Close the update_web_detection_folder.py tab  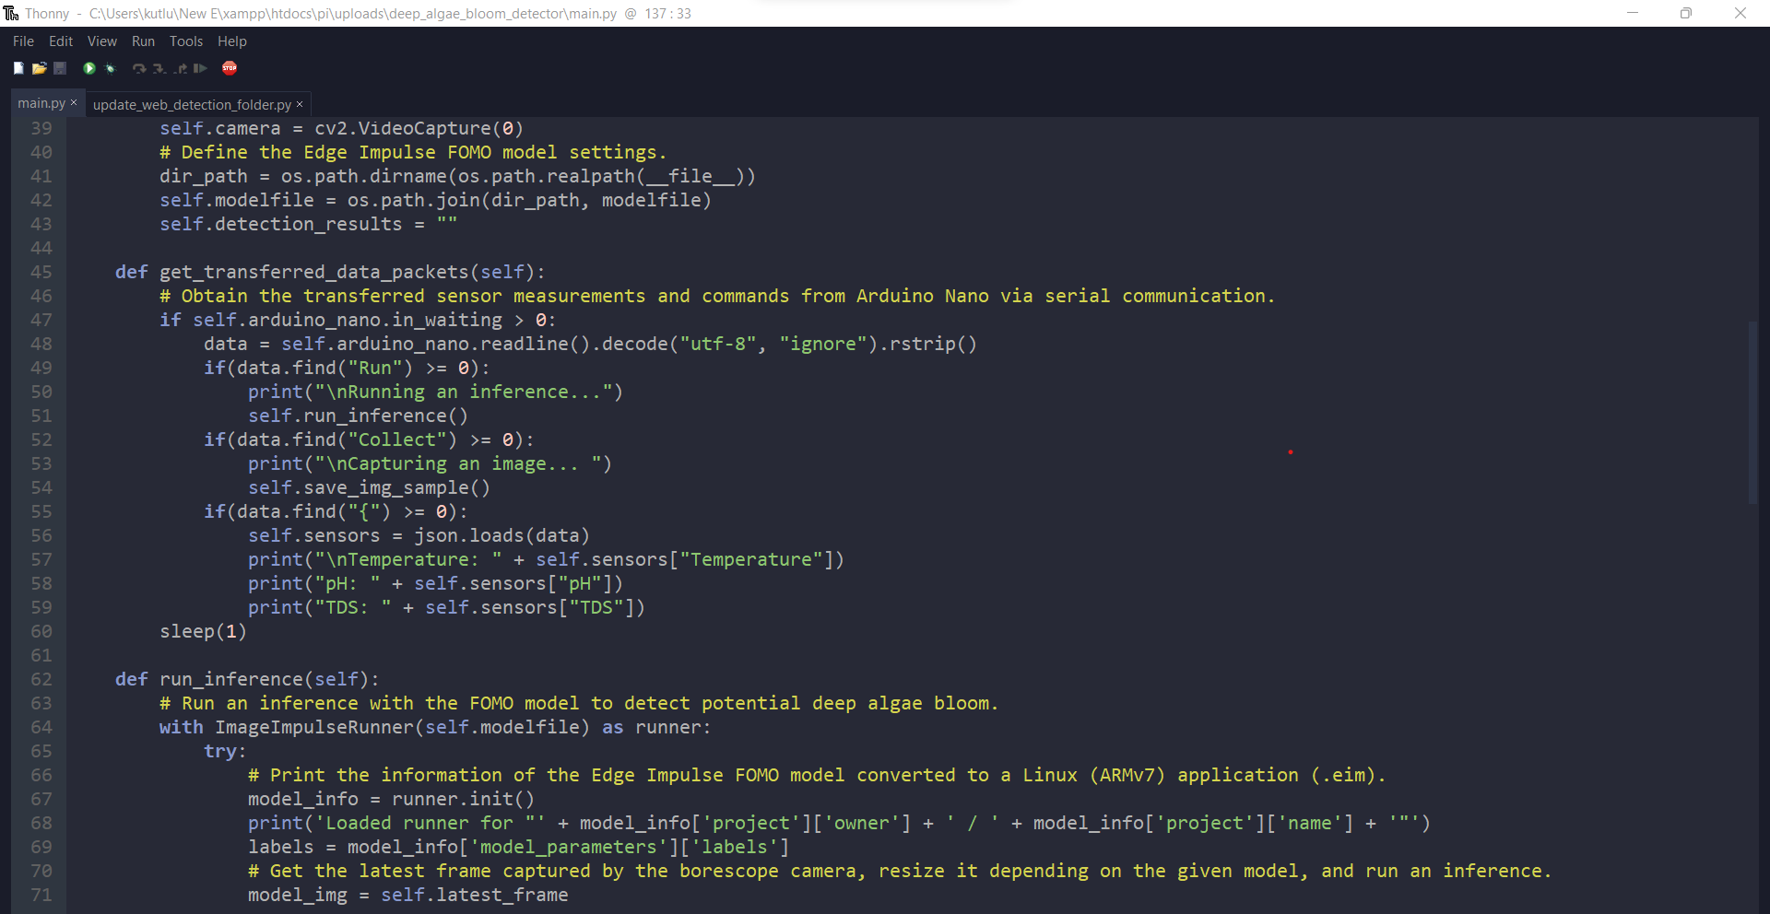click(x=300, y=104)
